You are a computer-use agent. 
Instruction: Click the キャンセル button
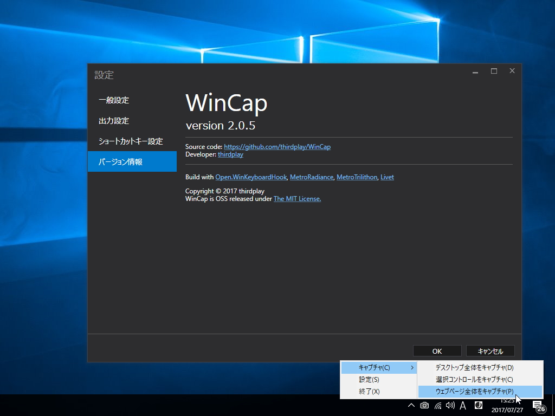coord(490,350)
